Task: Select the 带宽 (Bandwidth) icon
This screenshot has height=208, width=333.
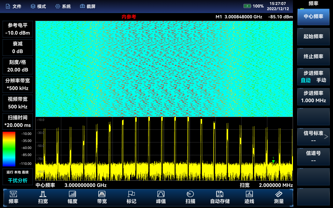Action: pyautogui.click(x=102, y=194)
